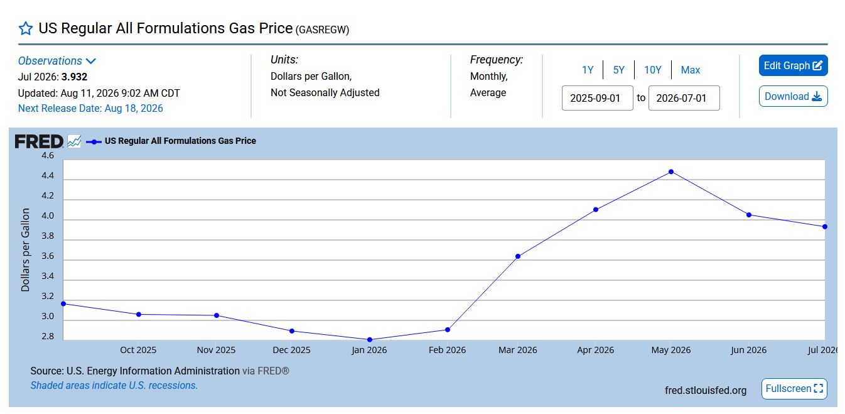The width and height of the screenshot is (845, 414).
Task: Click the Dec 2025 data point
Action: click(292, 331)
